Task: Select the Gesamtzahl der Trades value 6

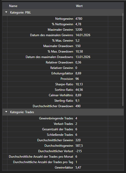Action: point(76,129)
